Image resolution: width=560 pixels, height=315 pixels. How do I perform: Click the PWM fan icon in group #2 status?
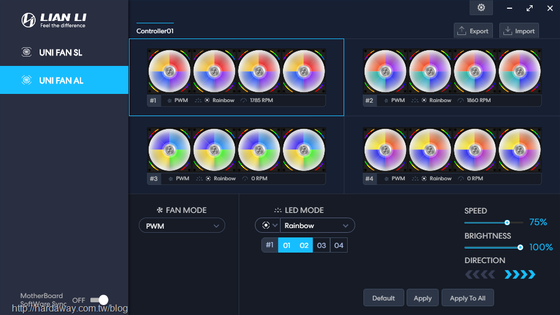(386, 101)
